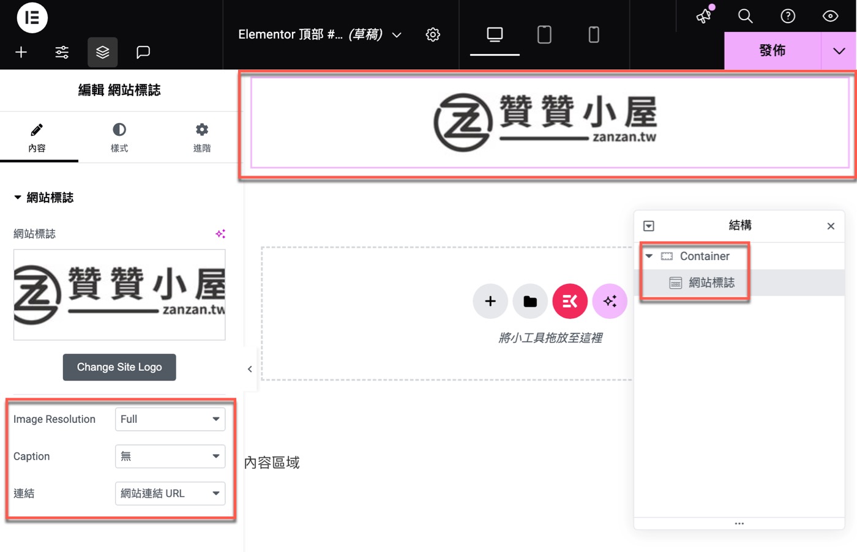Open the publish options arrow
The image size is (857, 552).
839,51
